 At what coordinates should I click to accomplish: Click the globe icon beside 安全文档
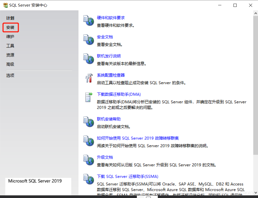point(89,40)
